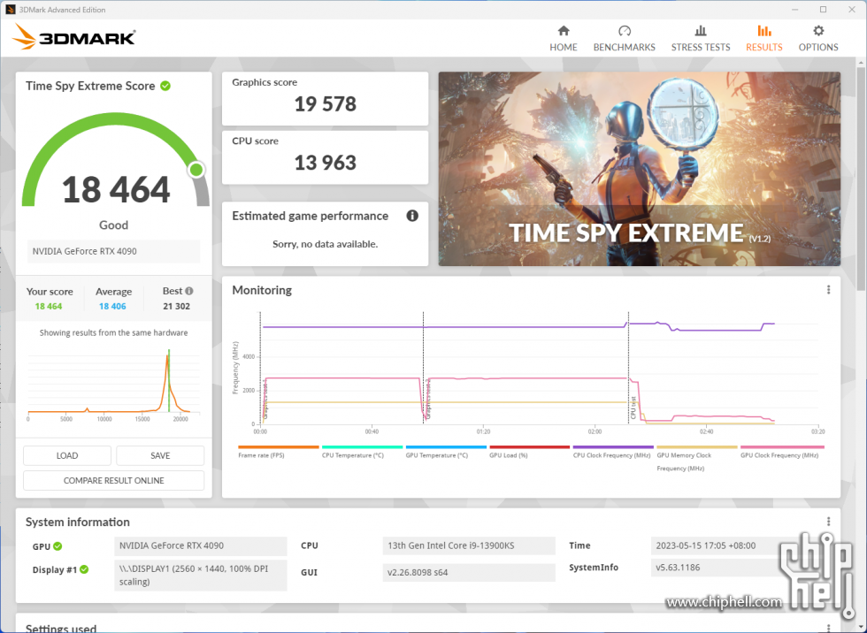Click the CPU field 13th Gen Intel Core i9-13900KS
Viewport: 867px width, 633px height.
468,545
